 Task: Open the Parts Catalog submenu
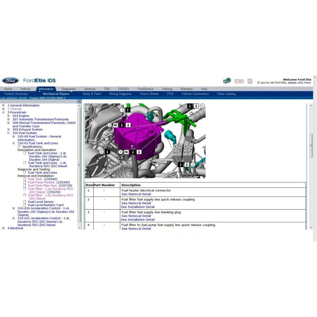pos(226,94)
